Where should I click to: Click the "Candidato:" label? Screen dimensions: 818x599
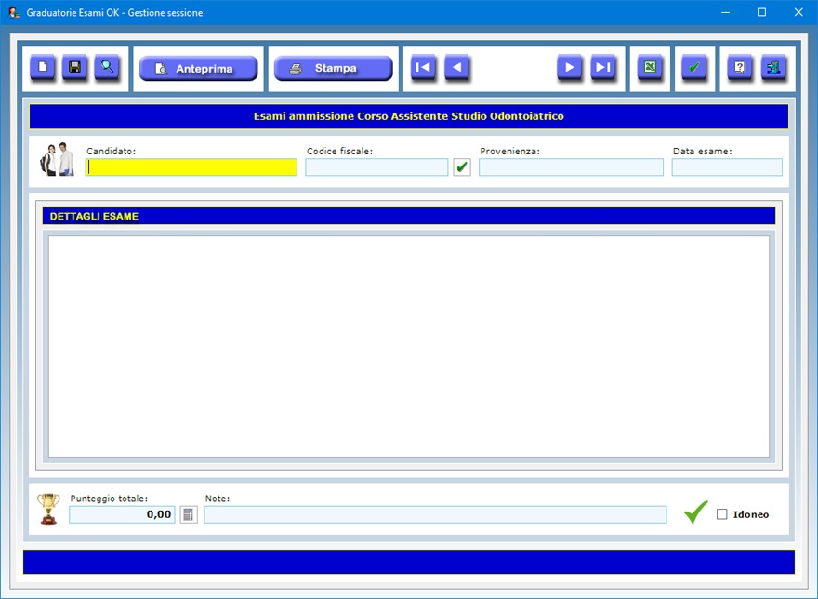[x=112, y=151]
